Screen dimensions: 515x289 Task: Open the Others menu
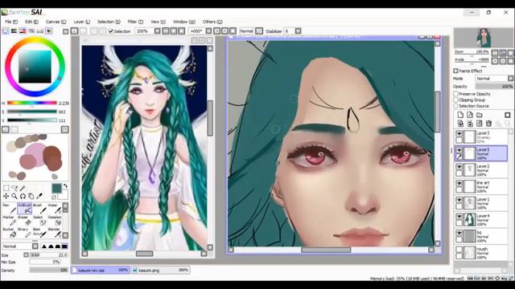pos(212,22)
